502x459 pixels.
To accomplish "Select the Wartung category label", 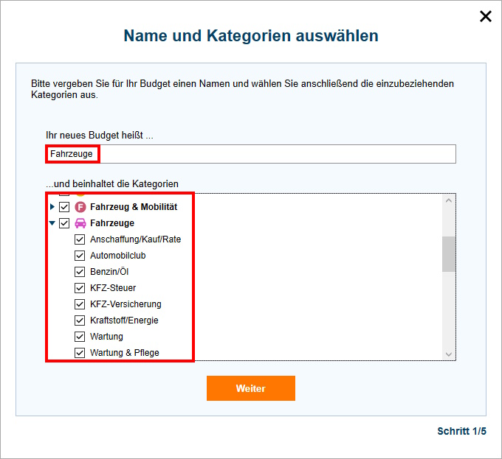I will [x=106, y=337].
